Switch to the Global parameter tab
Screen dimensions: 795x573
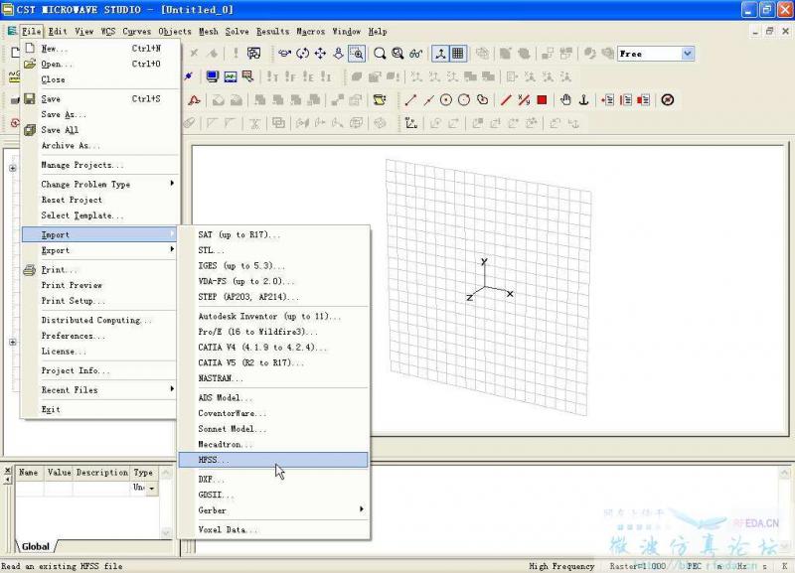click(x=36, y=546)
